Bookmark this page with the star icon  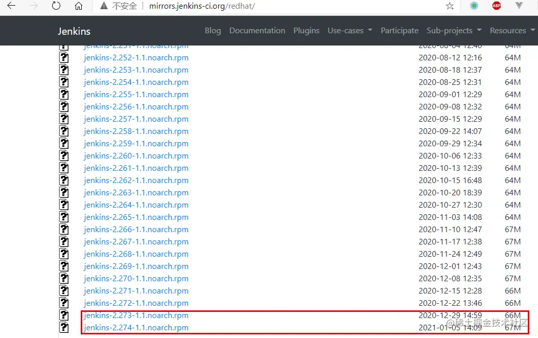(x=450, y=6)
